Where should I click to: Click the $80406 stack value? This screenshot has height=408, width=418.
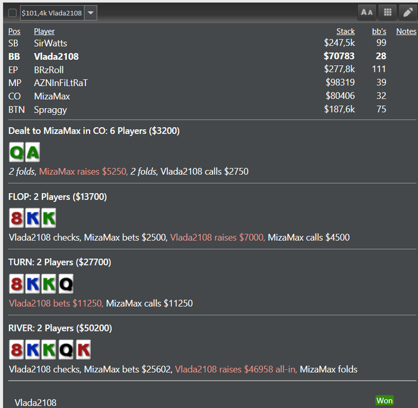click(x=340, y=96)
